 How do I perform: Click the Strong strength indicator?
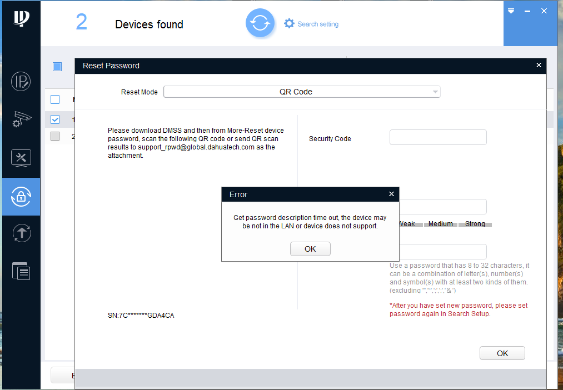pyautogui.click(x=475, y=224)
